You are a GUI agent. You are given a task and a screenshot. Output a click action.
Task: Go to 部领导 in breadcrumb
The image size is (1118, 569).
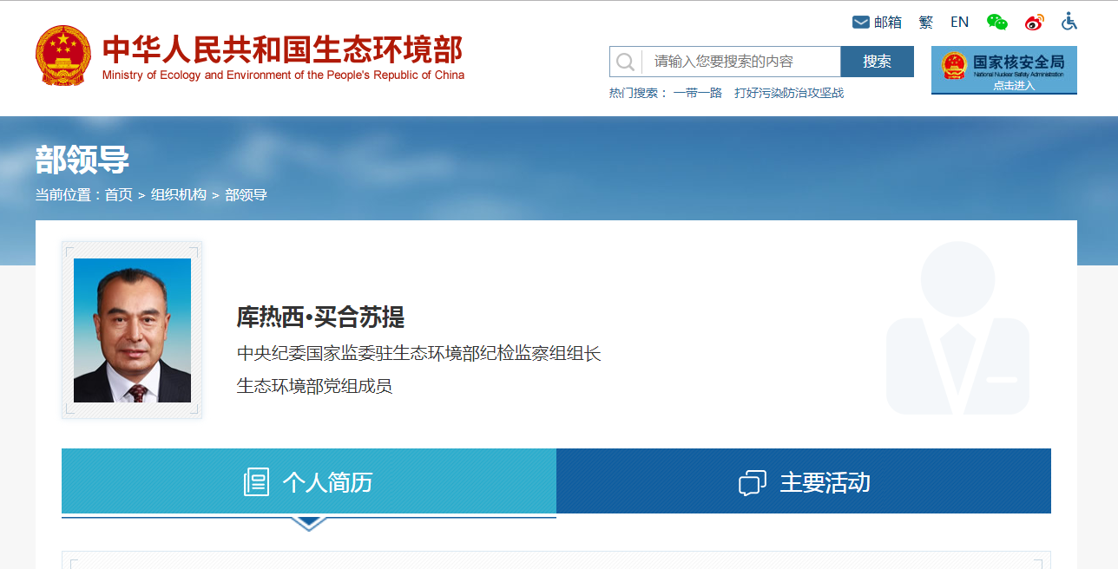coord(246,195)
